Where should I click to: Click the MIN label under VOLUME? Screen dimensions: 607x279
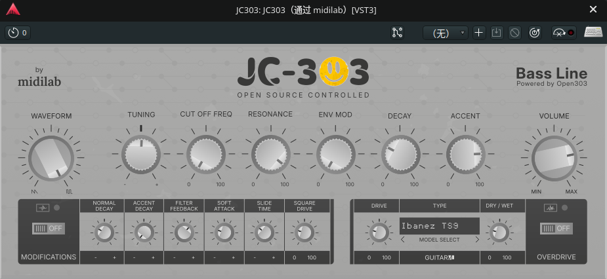536,192
